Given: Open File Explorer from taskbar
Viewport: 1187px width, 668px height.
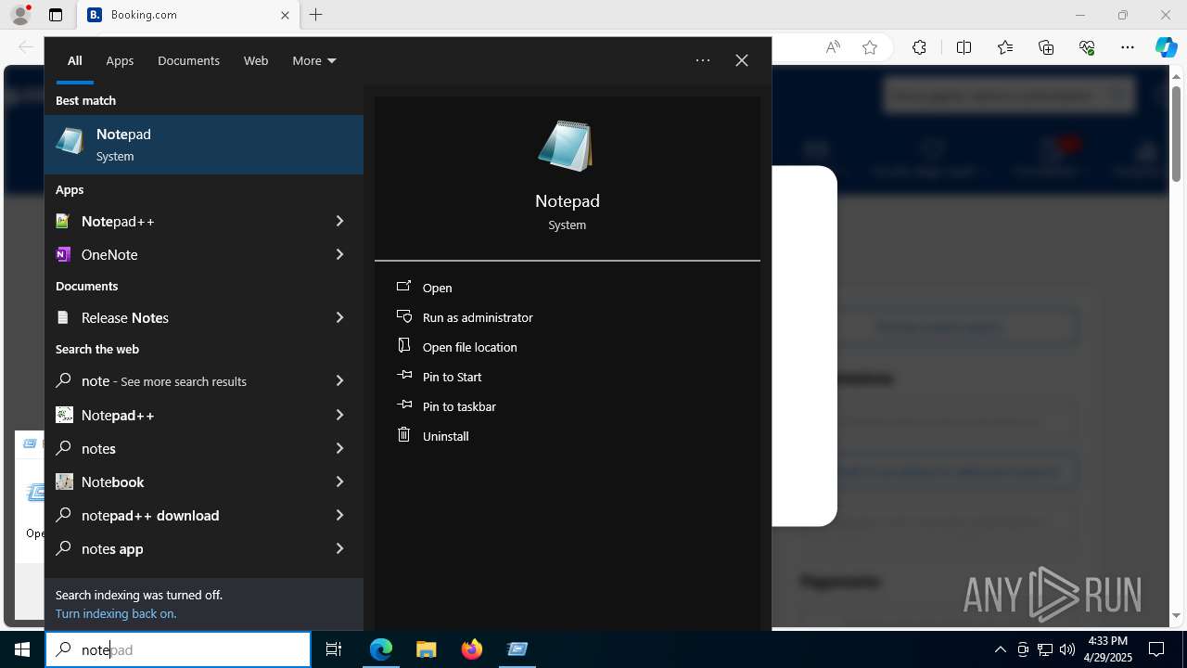Looking at the screenshot, I should pyautogui.click(x=426, y=649).
